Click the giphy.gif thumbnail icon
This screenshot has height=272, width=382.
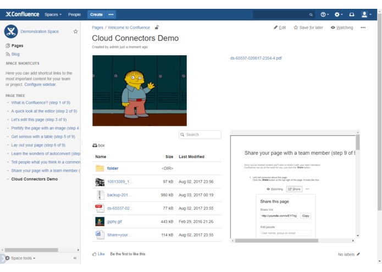(99, 221)
